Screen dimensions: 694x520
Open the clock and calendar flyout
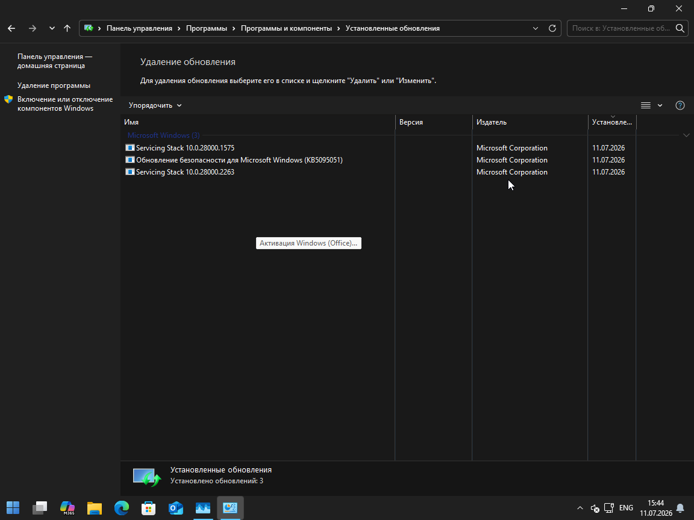coord(656,508)
